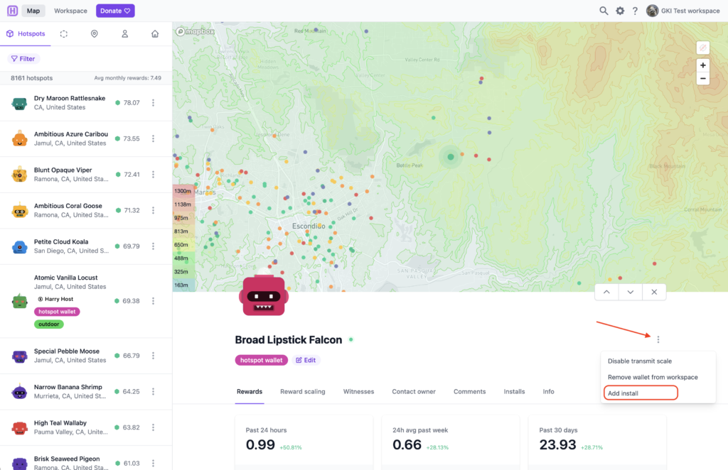The width and height of the screenshot is (728, 470).
Task: Click Edit next to hotspot wallet tag
Action: [306, 360]
